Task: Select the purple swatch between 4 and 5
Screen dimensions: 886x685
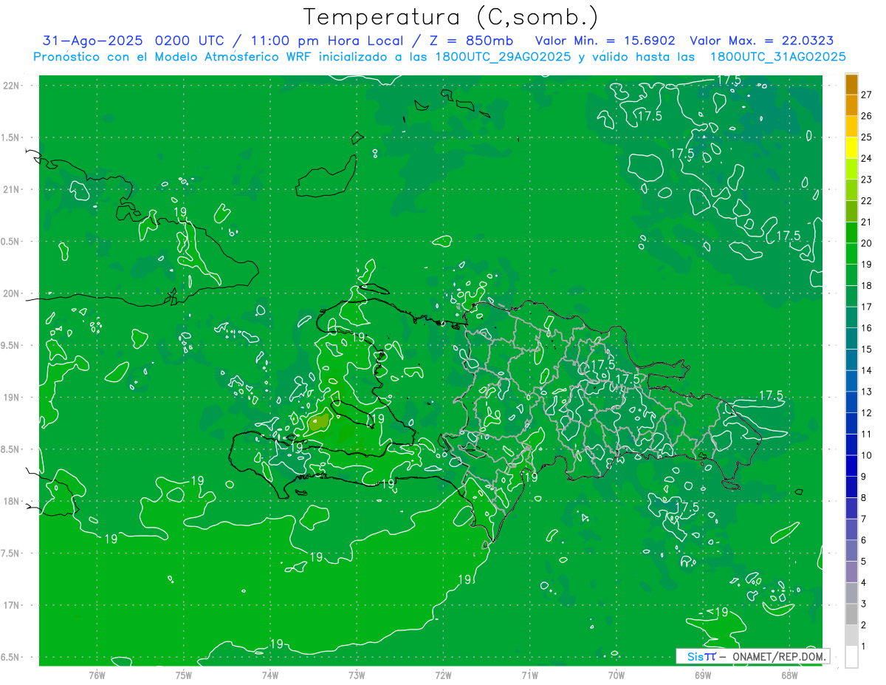Action: click(851, 572)
